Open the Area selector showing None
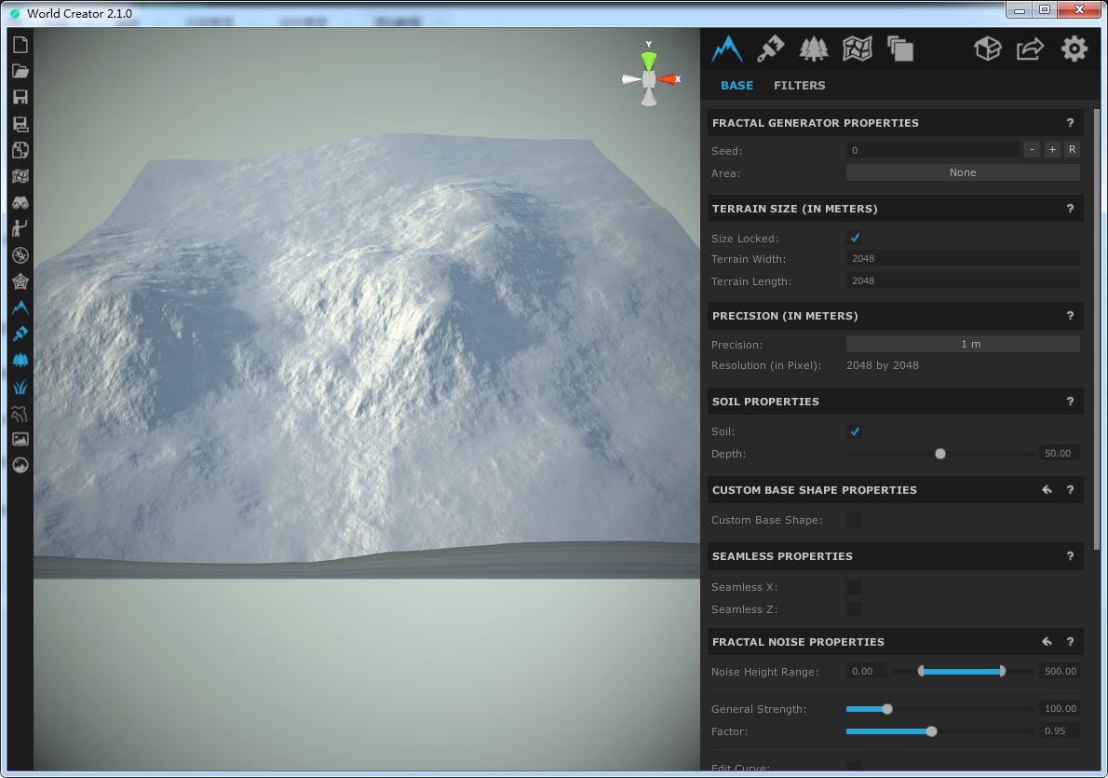Screen dimensions: 1108x778 pyautogui.click(x=962, y=172)
